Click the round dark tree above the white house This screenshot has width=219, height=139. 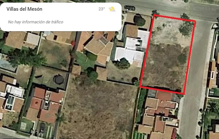pos(139,20)
